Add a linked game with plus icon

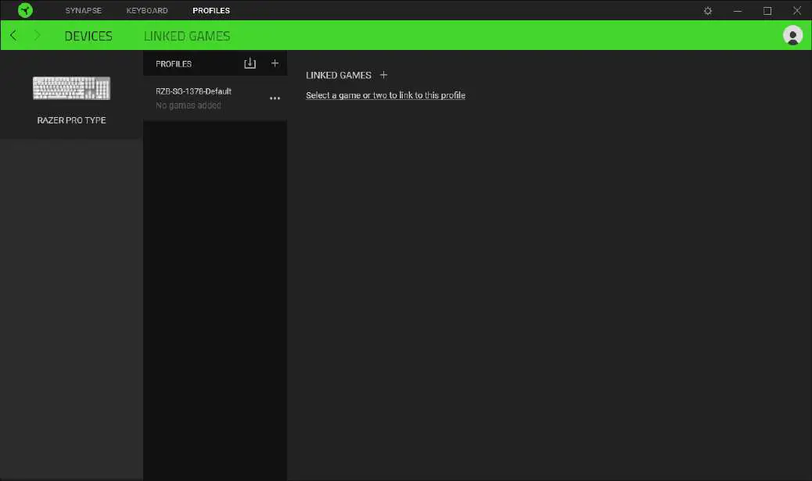coord(384,75)
